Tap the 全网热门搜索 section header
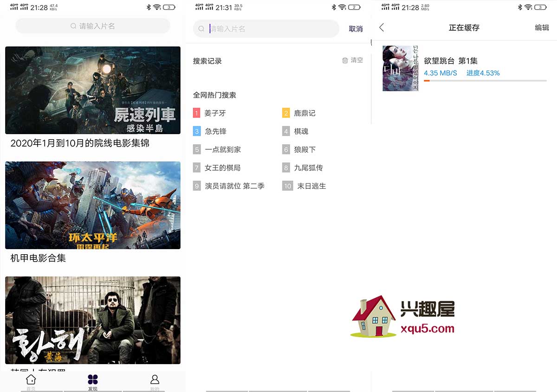 (x=214, y=95)
